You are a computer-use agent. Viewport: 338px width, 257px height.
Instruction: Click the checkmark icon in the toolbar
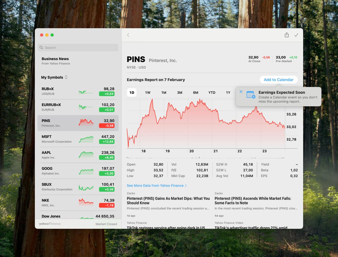coord(296,35)
